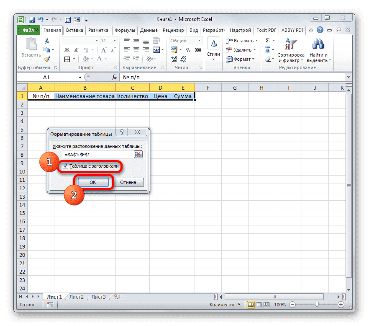Open Сортировка и фильтр tool
Viewport: 369px width, 326px height.
292,49
